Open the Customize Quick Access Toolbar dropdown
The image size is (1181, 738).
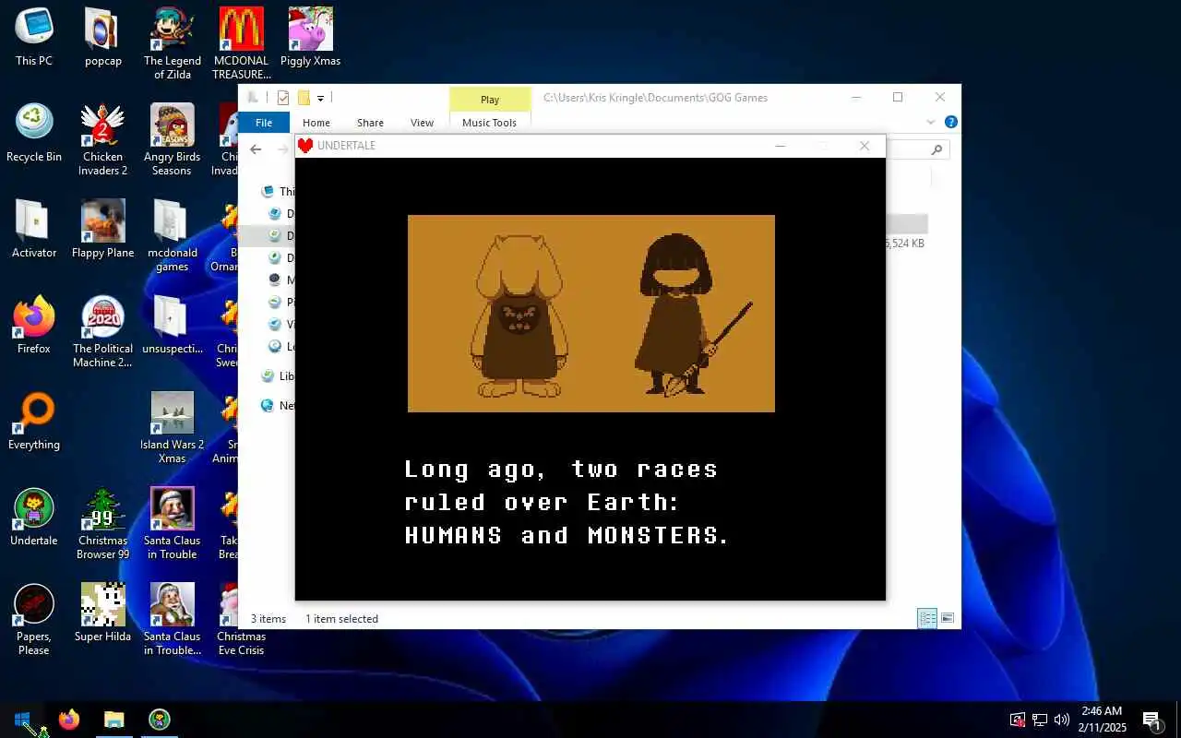coord(320,98)
